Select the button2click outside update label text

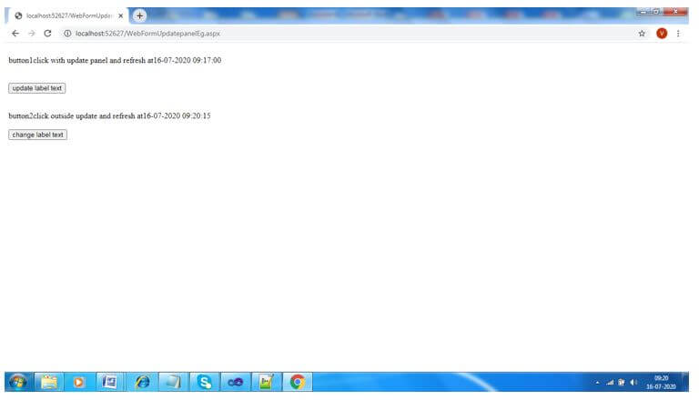pyautogui.click(x=109, y=115)
